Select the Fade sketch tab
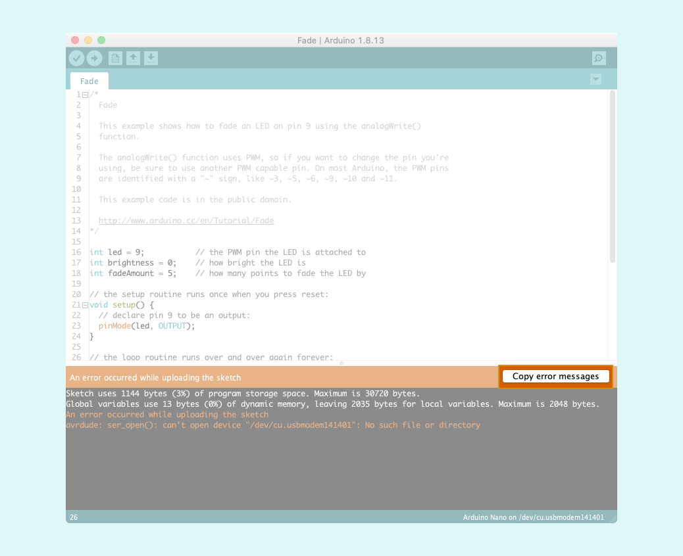 pos(89,81)
